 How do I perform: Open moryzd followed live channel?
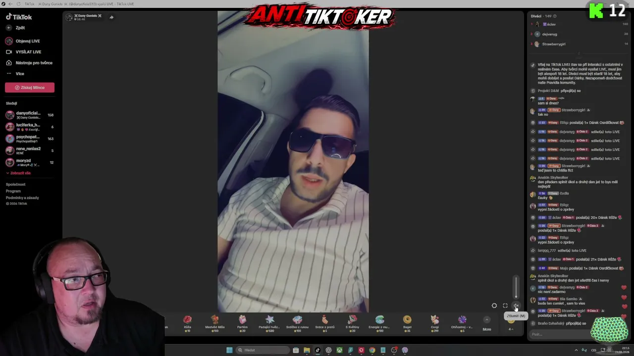pyautogui.click(x=30, y=163)
